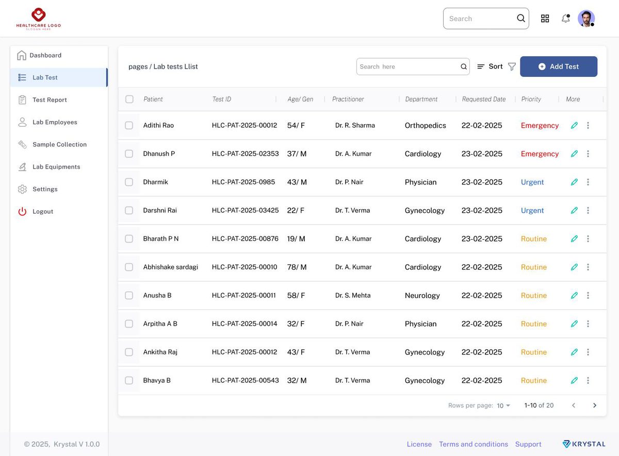Open more options for Dhanush P row
Viewport: 619px width, 456px height.
588,154
